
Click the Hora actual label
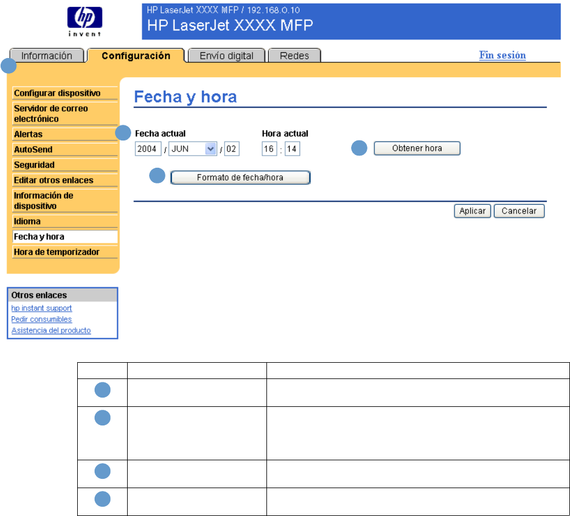coord(285,133)
